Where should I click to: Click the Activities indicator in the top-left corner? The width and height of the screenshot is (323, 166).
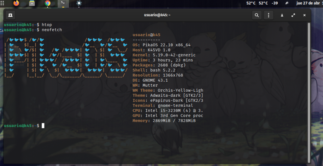click(x=2, y=3)
